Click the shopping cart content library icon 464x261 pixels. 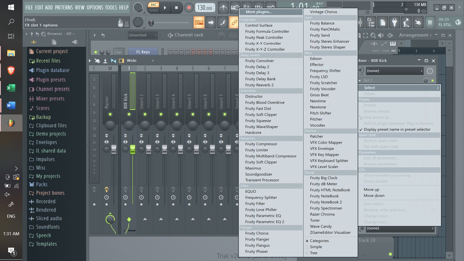tap(430, 22)
